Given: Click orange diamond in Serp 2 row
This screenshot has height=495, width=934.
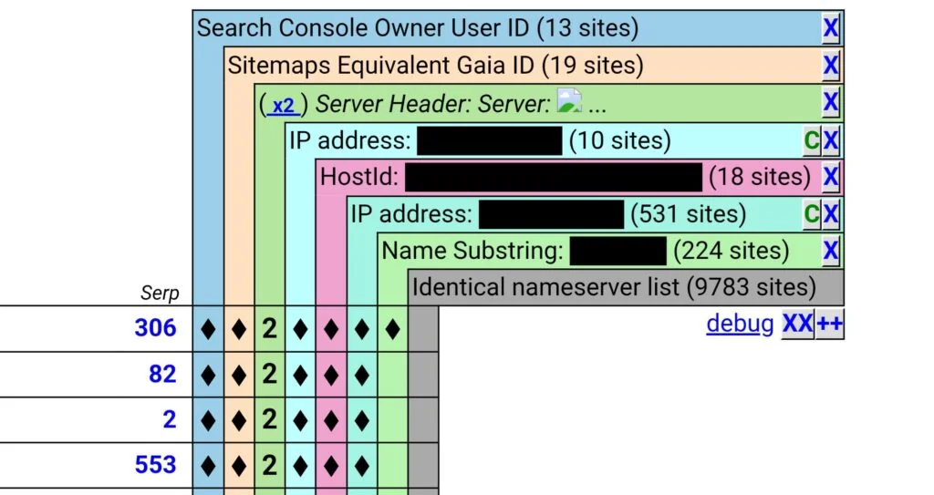Looking at the screenshot, I should (239, 420).
